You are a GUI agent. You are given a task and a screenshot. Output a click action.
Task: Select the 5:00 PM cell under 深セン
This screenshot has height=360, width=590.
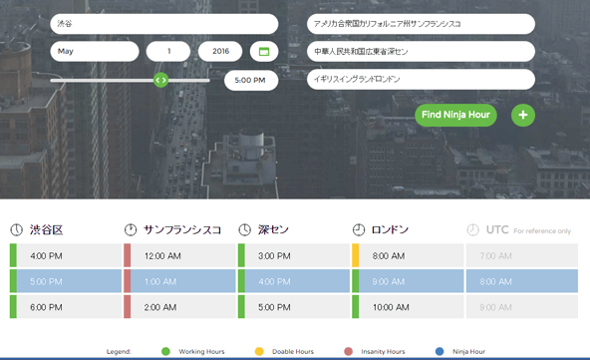tap(294, 307)
